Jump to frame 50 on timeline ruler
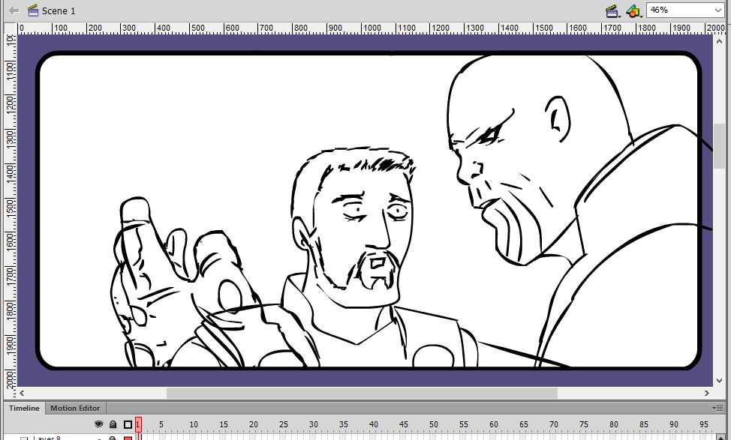 (x=434, y=424)
